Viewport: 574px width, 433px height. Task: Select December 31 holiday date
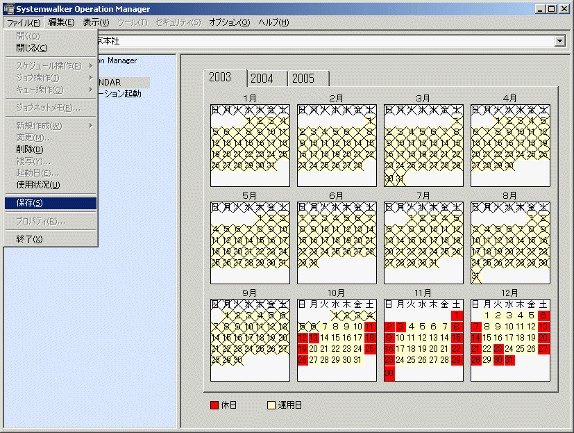pos(509,360)
